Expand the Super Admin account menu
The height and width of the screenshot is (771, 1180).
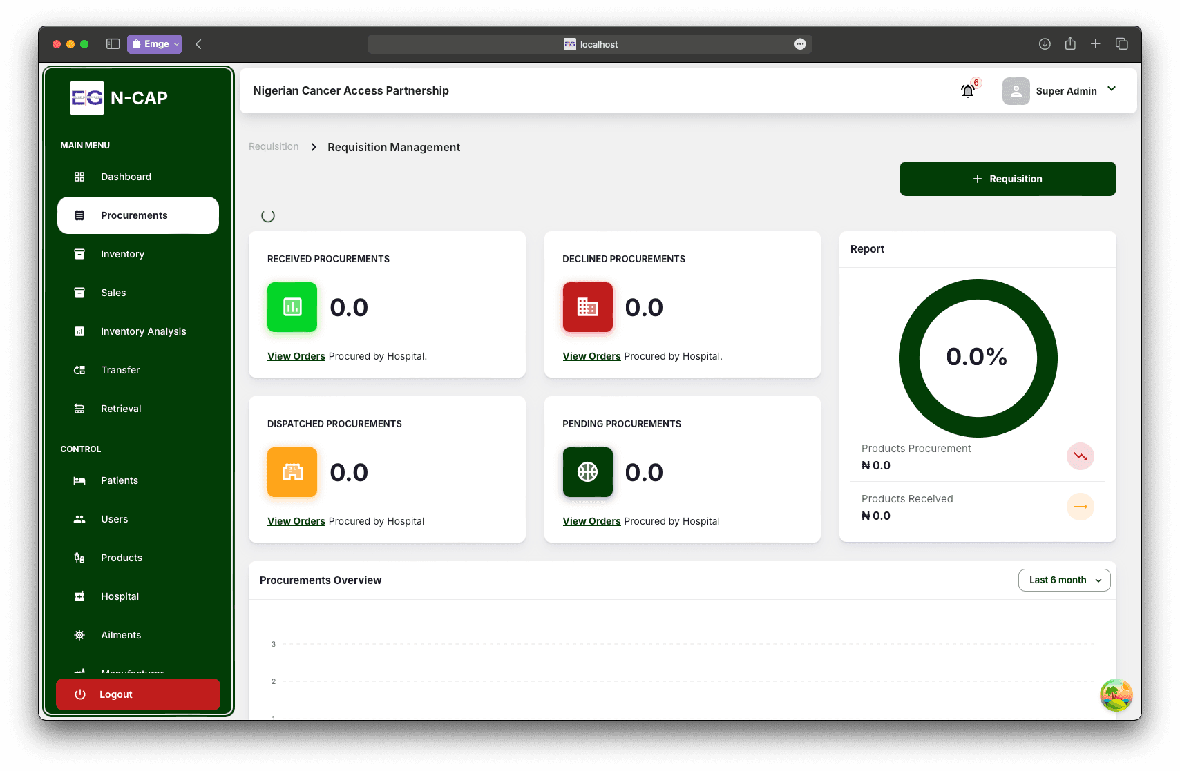(1111, 89)
